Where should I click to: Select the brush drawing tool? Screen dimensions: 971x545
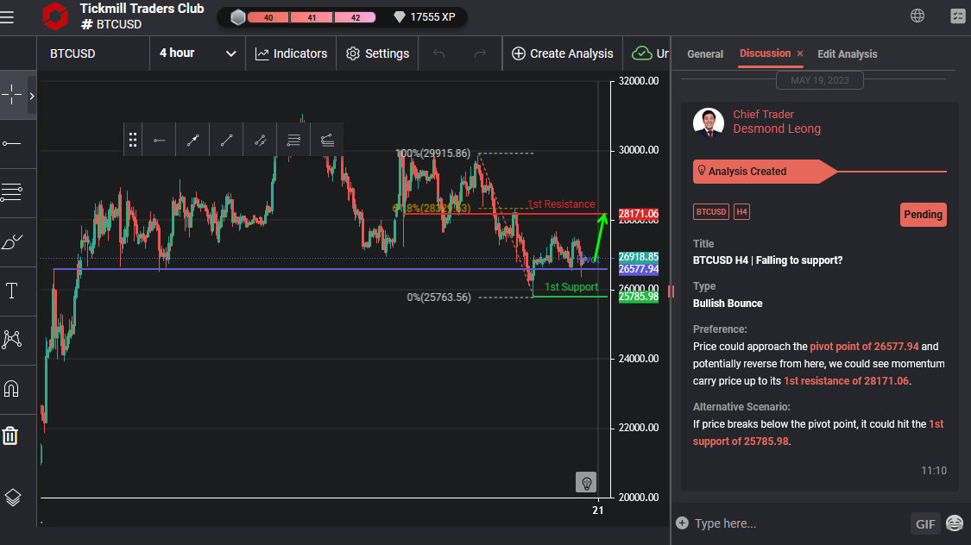(x=12, y=241)
